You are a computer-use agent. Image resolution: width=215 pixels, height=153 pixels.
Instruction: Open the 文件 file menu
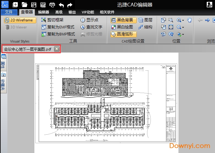(9, 12)
